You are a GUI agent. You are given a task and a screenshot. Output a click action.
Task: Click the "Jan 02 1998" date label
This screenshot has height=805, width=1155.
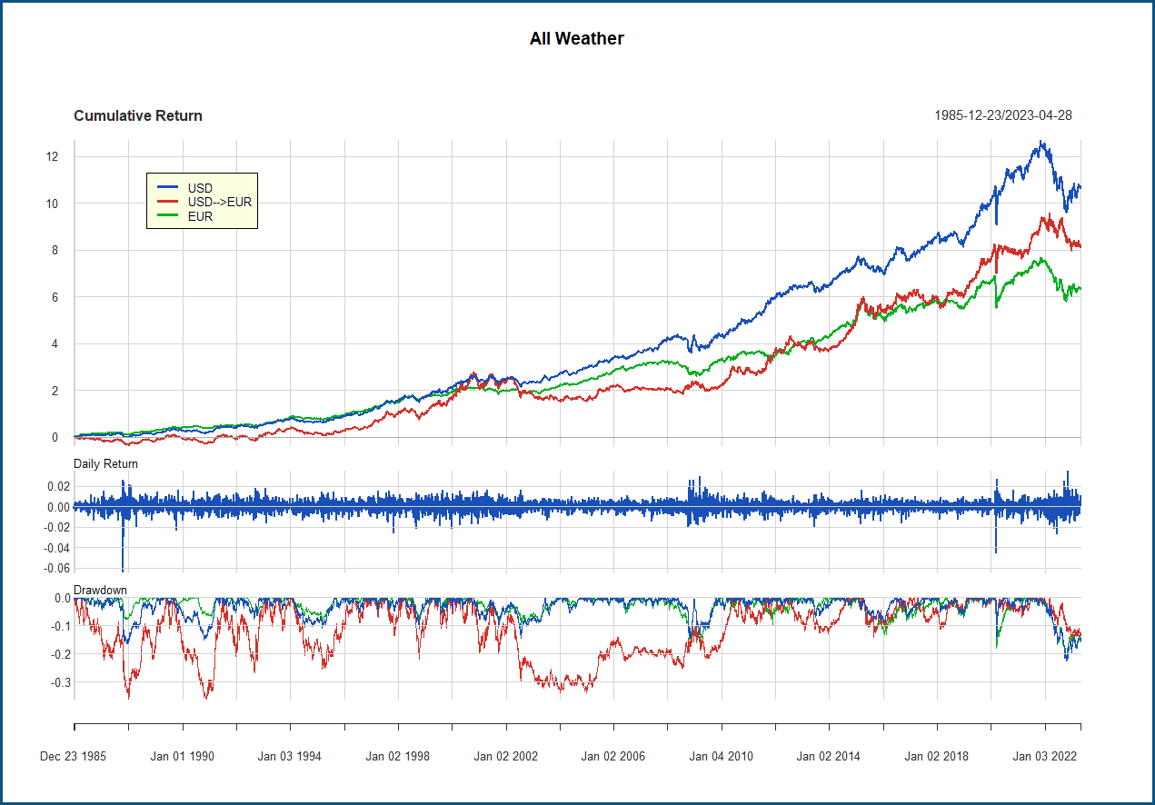(x=398, y=756)
